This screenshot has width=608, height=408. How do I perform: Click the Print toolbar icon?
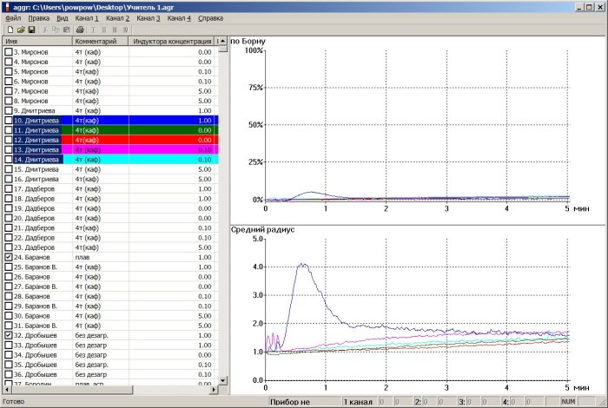pyautogui.click(x=80, y=30)
